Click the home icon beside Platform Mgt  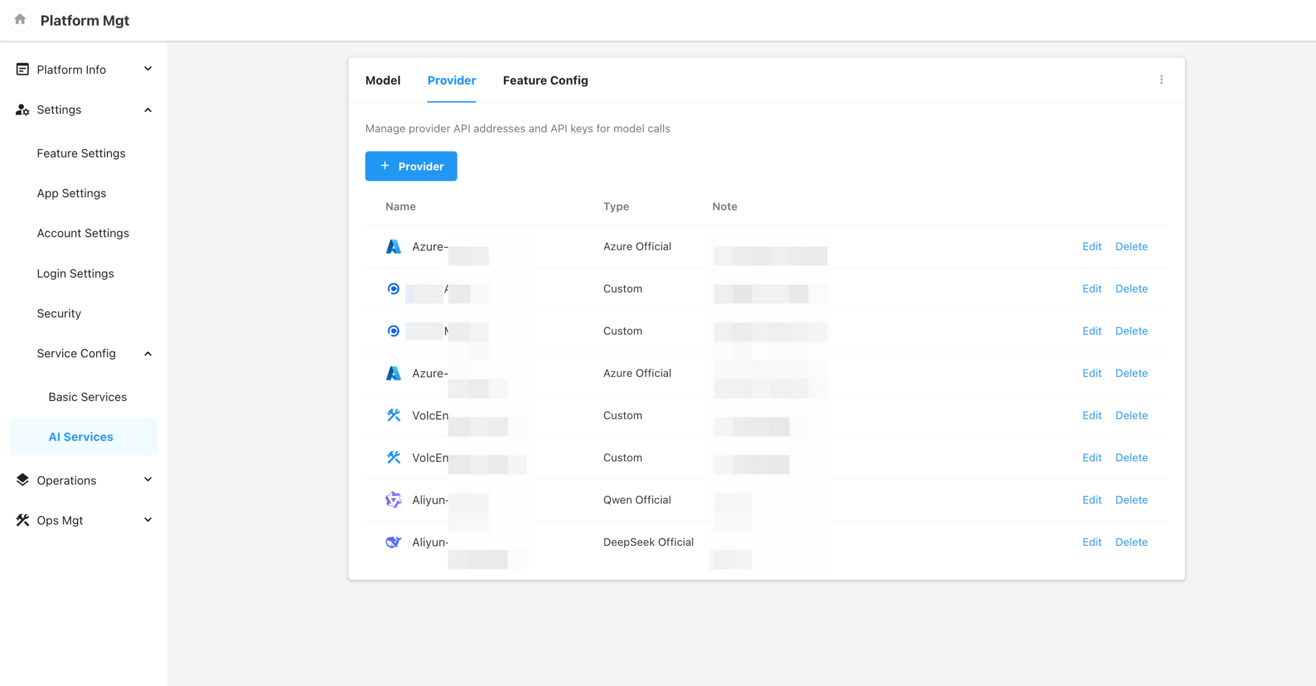pyautogui.click(x=20, y=20)
